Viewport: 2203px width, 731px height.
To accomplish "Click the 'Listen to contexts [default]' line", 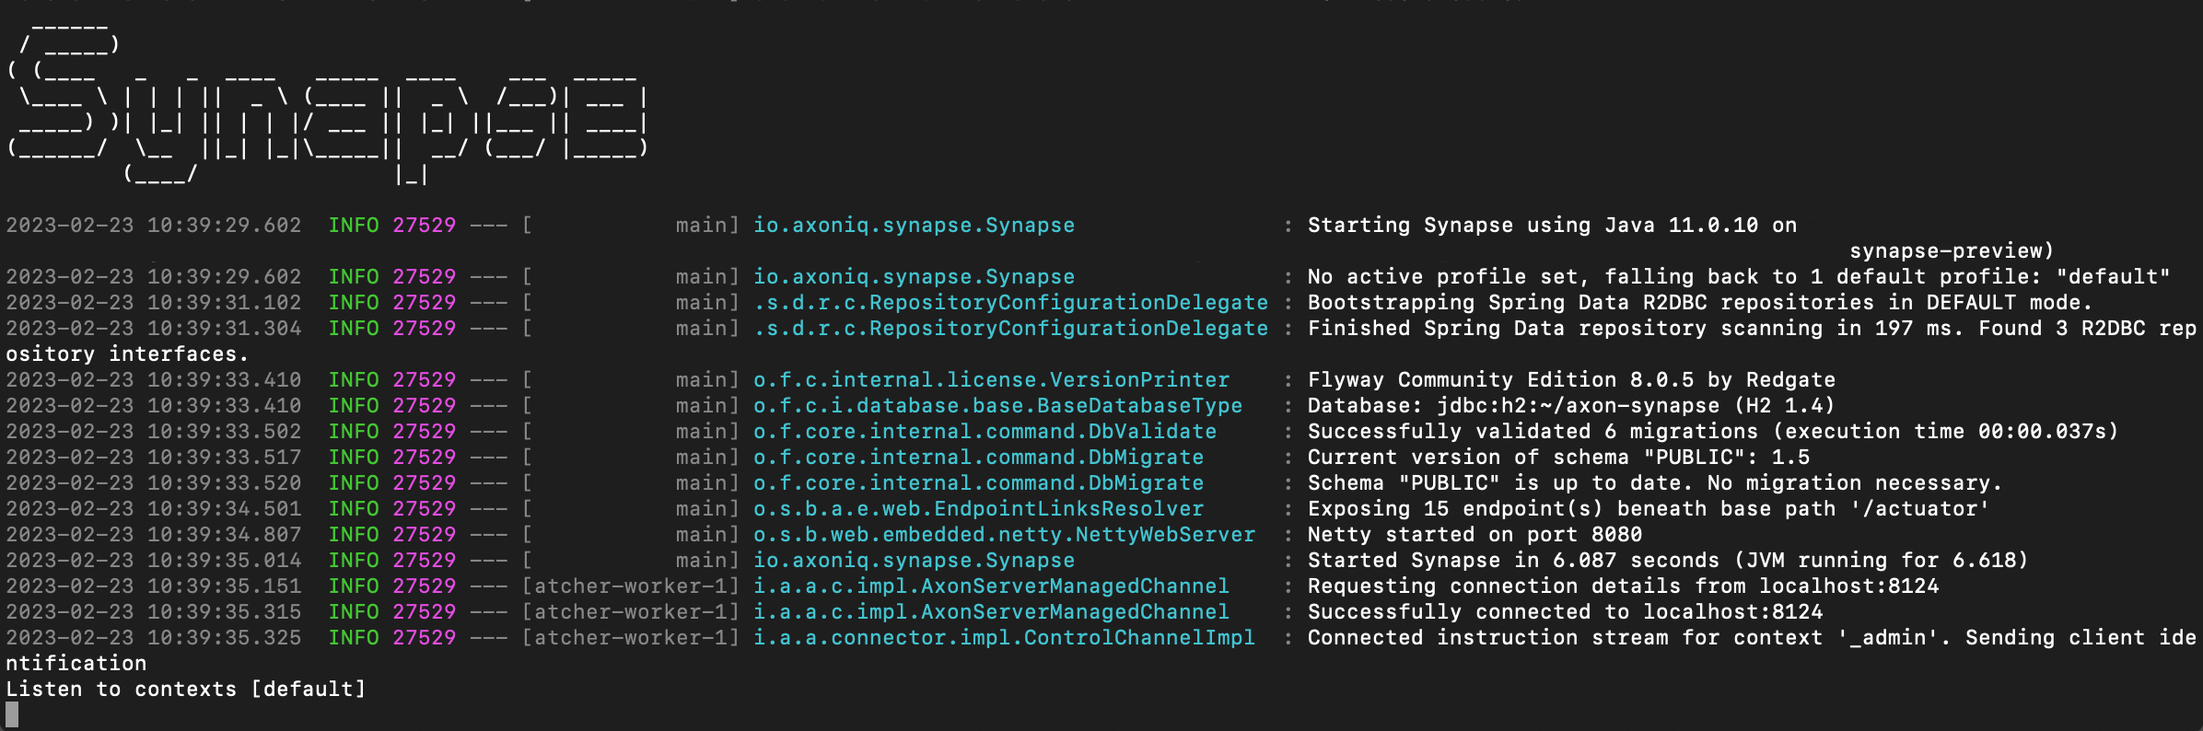I will pyautogui.click(x=186, y=689).
